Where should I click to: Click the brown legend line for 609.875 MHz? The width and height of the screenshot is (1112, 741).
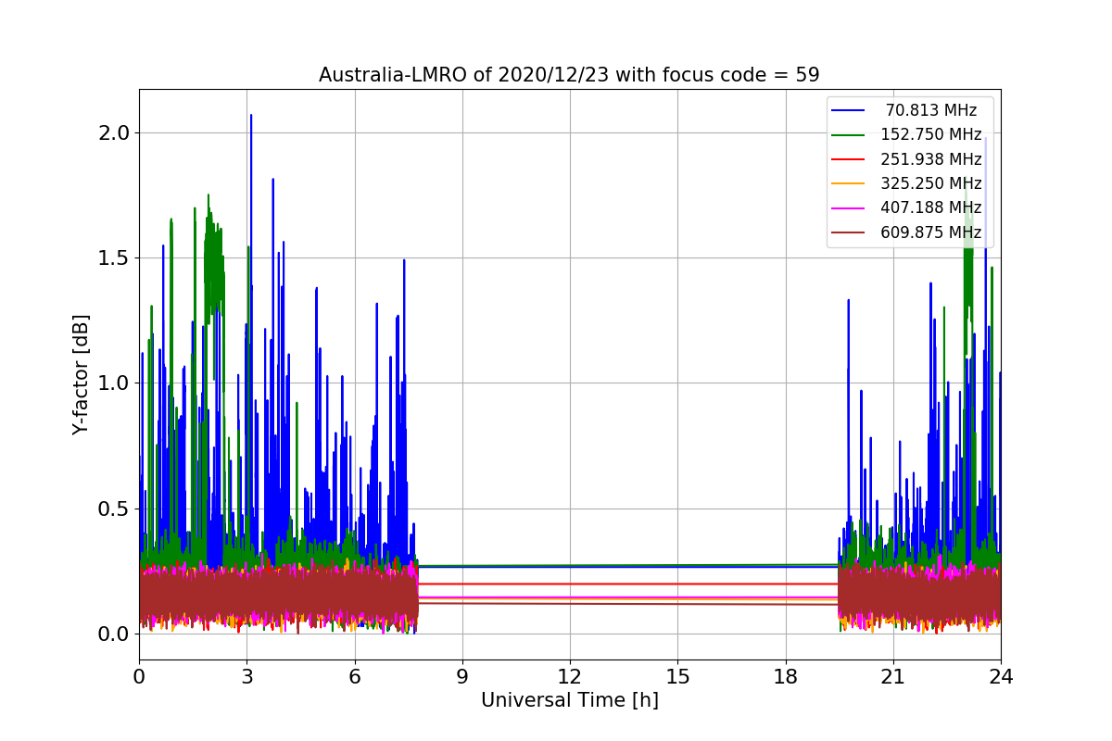tap(849, 232)
